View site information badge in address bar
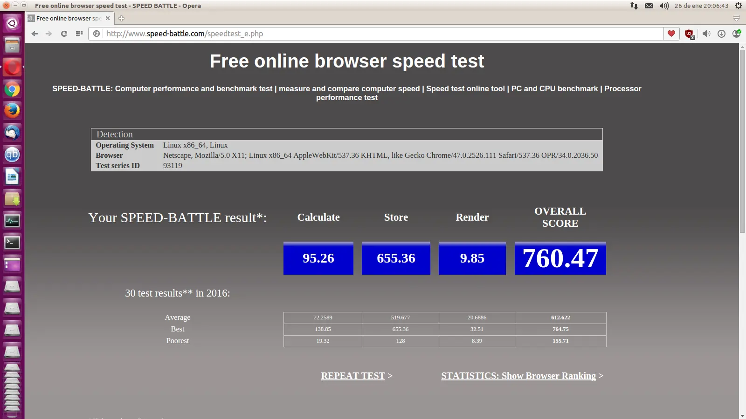Image resolution: width=746 pixels, height=419 pixels. click(97, 34)
